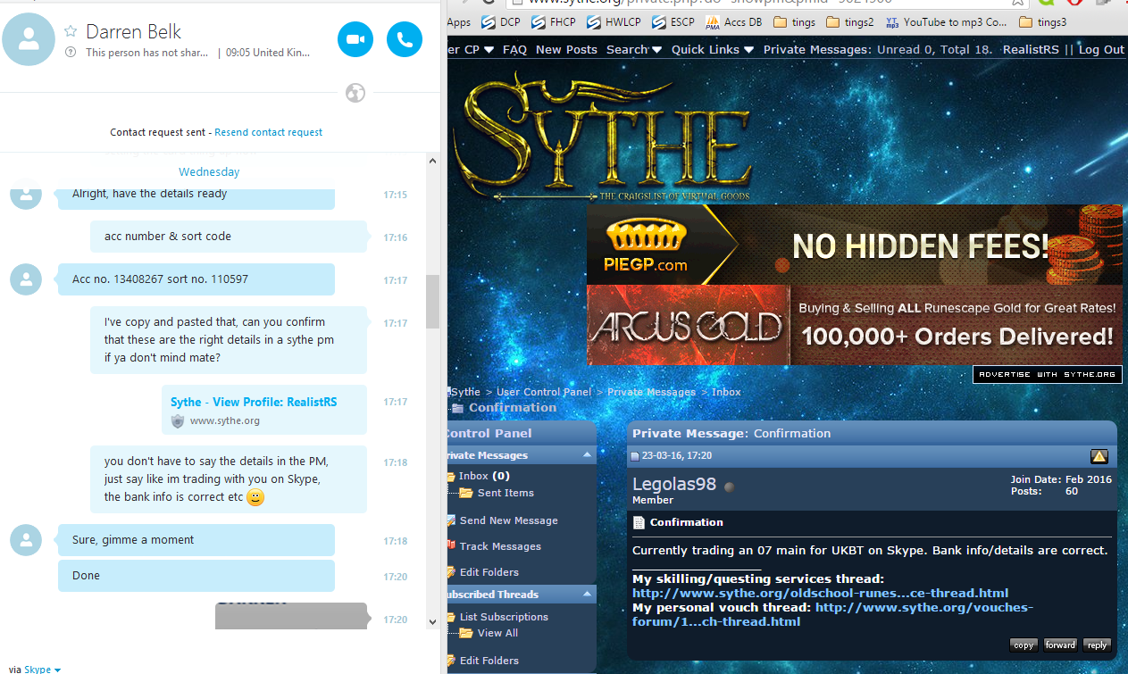Open Private Messages in the top navbar

coord(815,50)
